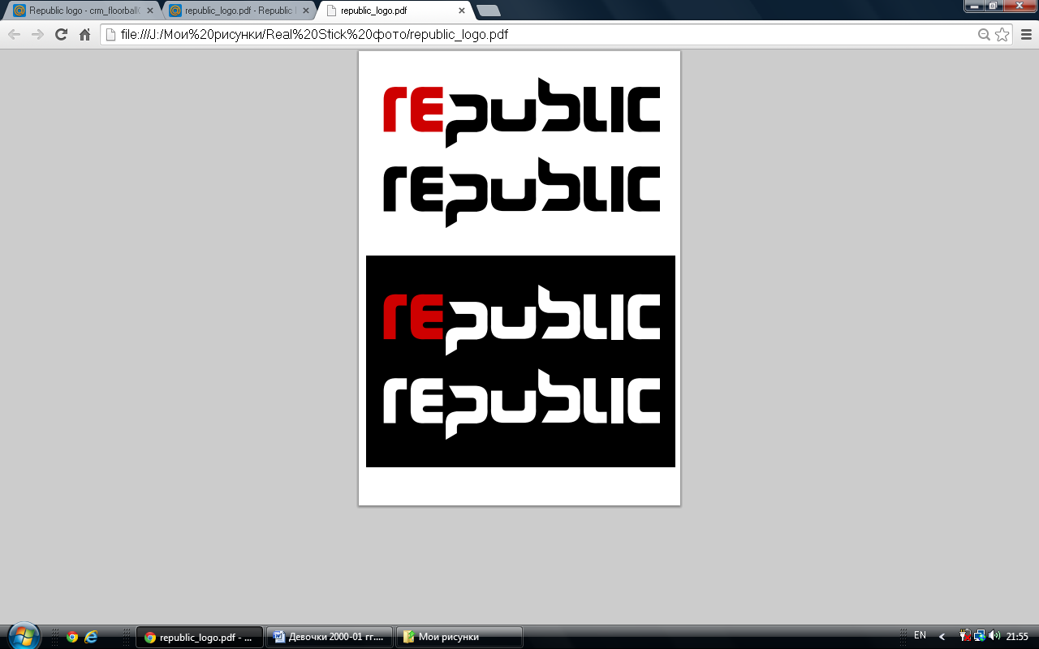
Task: Open a new tab with the new-tab button
Action: pos(489,11)
